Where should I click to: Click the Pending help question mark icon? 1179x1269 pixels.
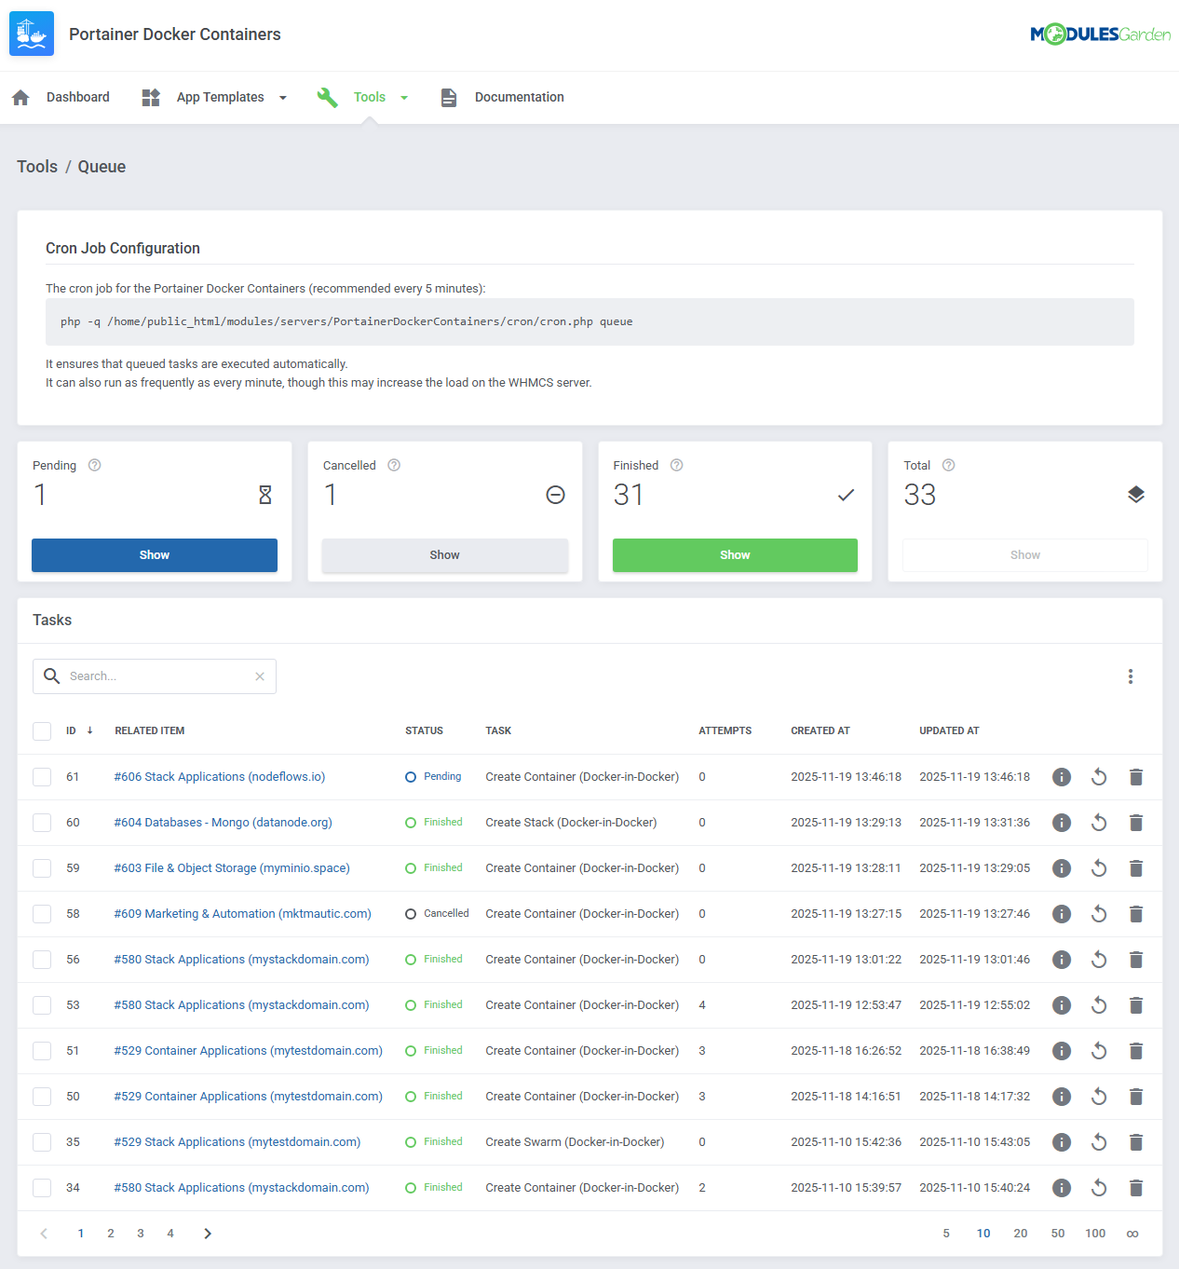point(94,465)
